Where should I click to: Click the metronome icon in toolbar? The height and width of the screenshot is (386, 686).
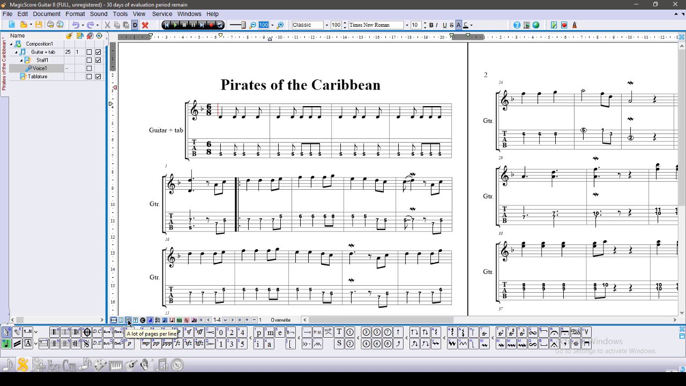[x=575, y=25]
